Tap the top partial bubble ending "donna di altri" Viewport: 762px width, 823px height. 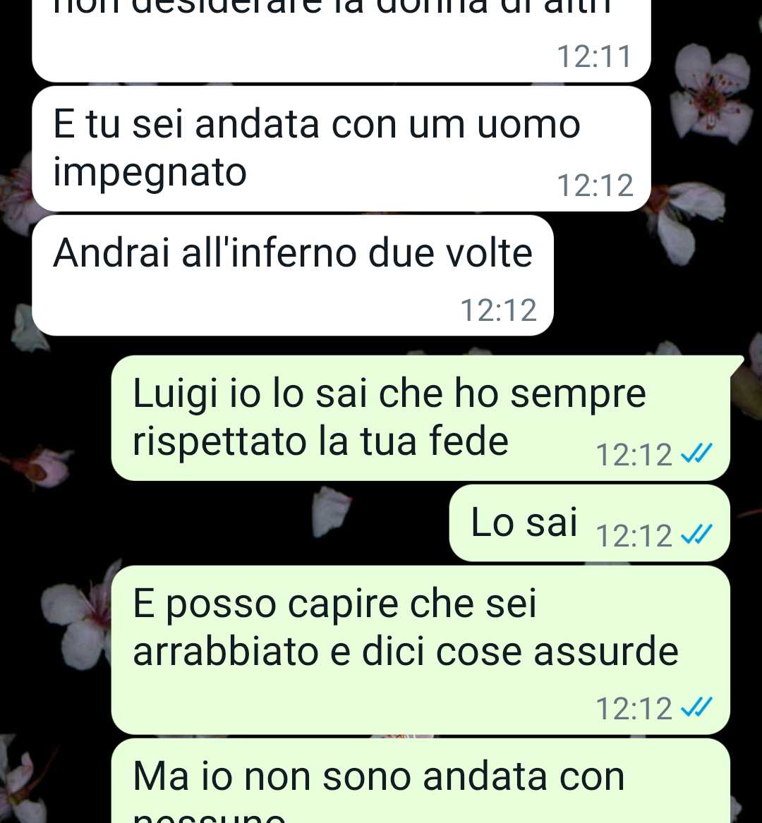coord(341,41)
